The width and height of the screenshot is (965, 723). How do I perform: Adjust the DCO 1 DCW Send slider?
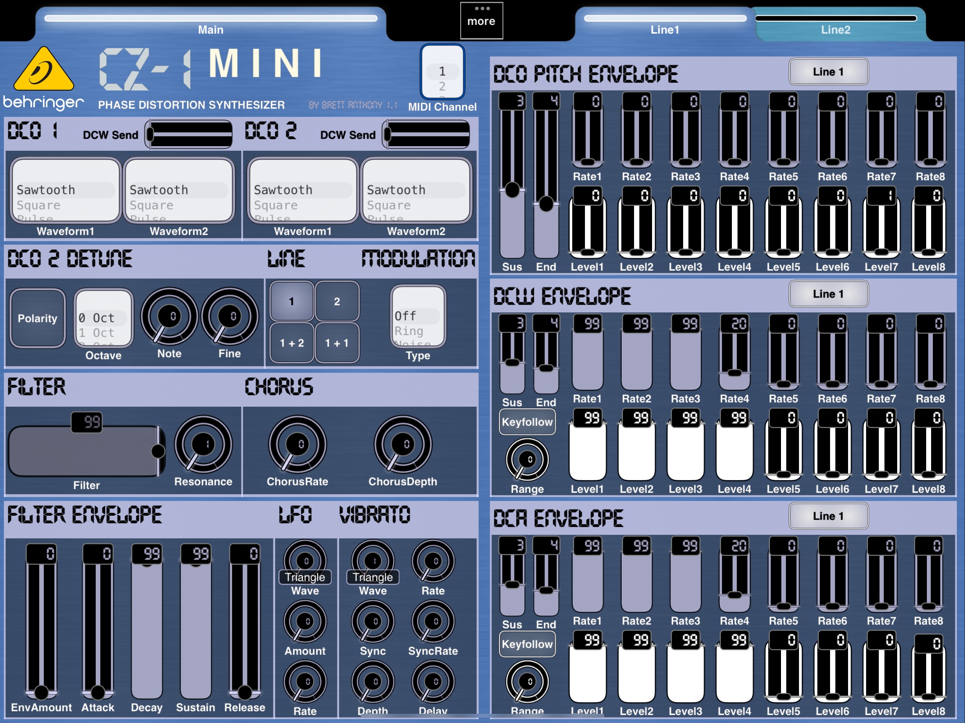pos(189,134)
